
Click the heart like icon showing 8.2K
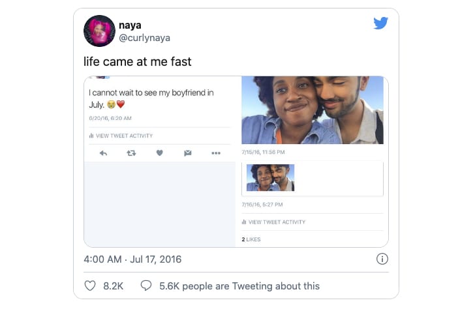coord(90,286)
